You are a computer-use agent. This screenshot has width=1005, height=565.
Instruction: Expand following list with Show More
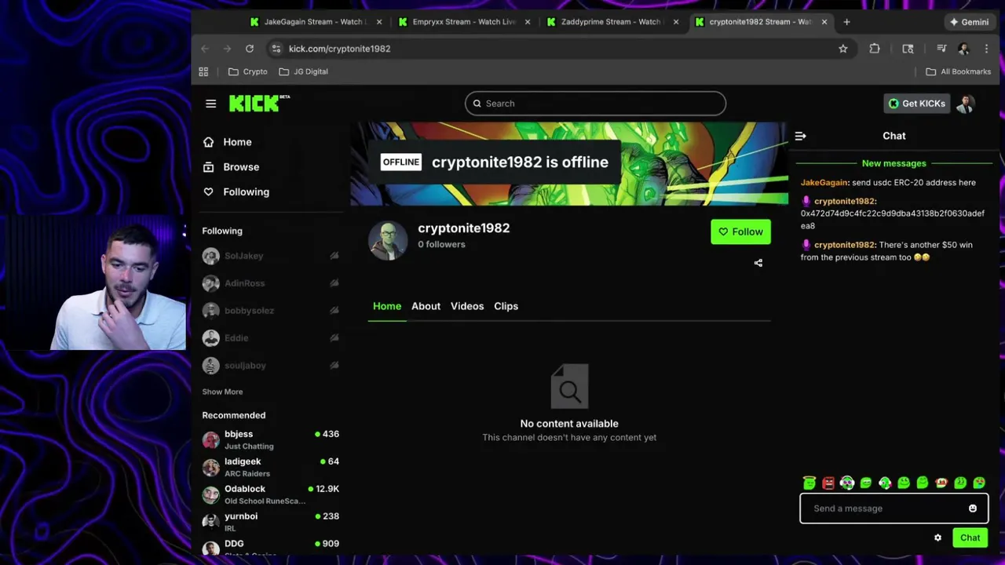pyautogui.click(x=222, y=392)
